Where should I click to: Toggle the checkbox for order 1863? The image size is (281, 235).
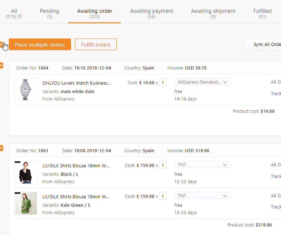(2, 148)
